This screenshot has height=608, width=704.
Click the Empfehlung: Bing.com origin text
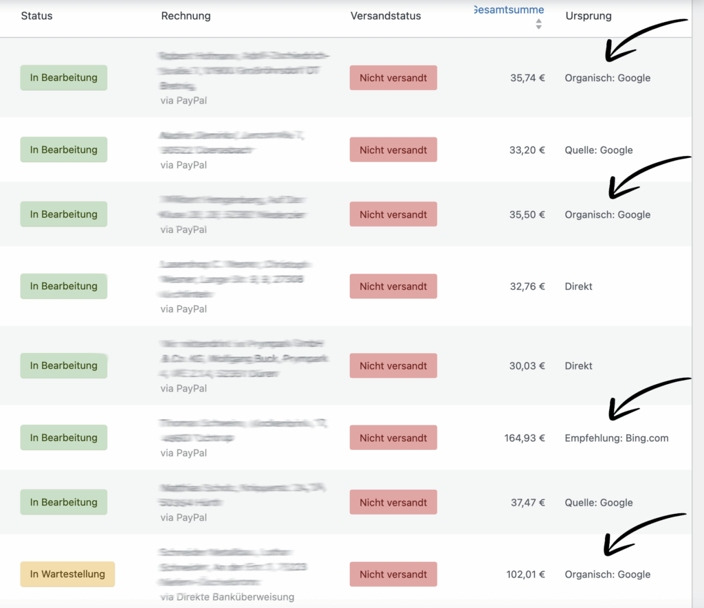617,438
